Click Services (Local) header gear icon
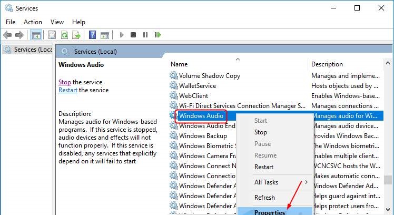Image resolution: width=394 pixels, height=215 pixels. pos(65,51)
